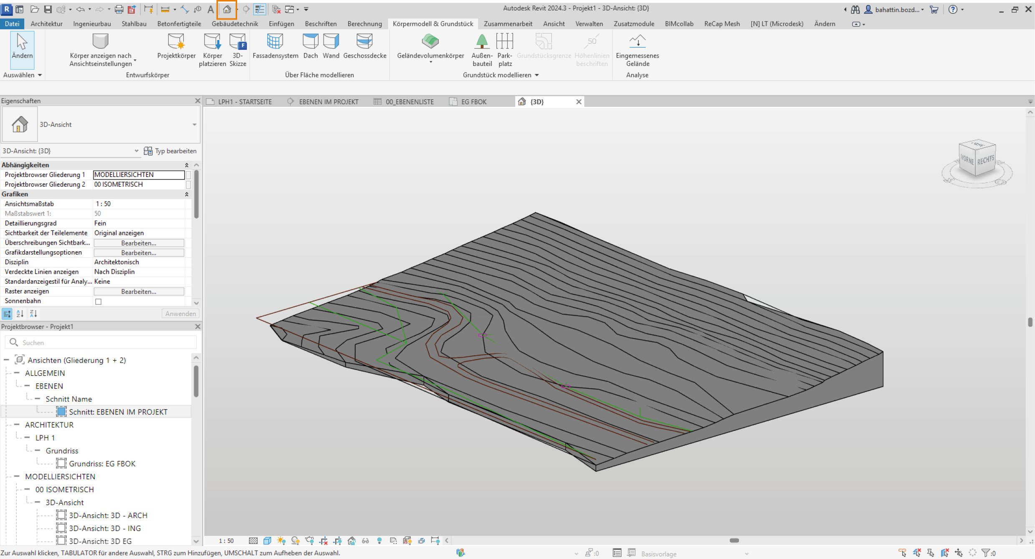Open the Visual Style cube icon
Image resolution: width=1035 pixels, height=559 pixels.
point(267,541)
